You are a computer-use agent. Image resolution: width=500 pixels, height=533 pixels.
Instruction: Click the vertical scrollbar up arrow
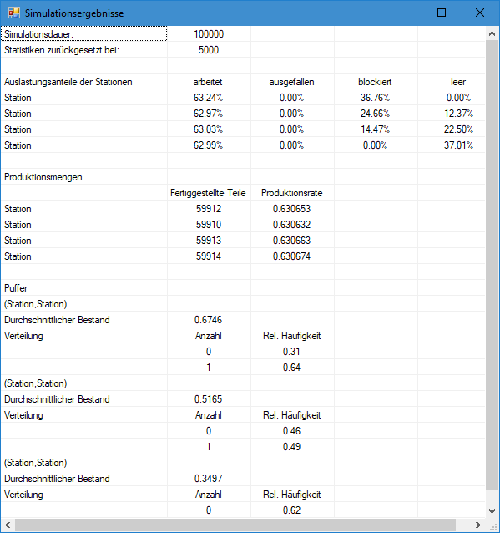492,33
